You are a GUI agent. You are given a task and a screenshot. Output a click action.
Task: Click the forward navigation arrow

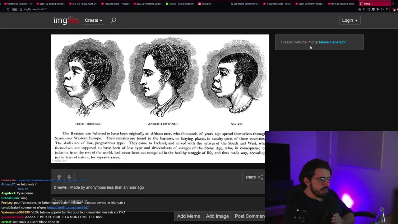3,9
